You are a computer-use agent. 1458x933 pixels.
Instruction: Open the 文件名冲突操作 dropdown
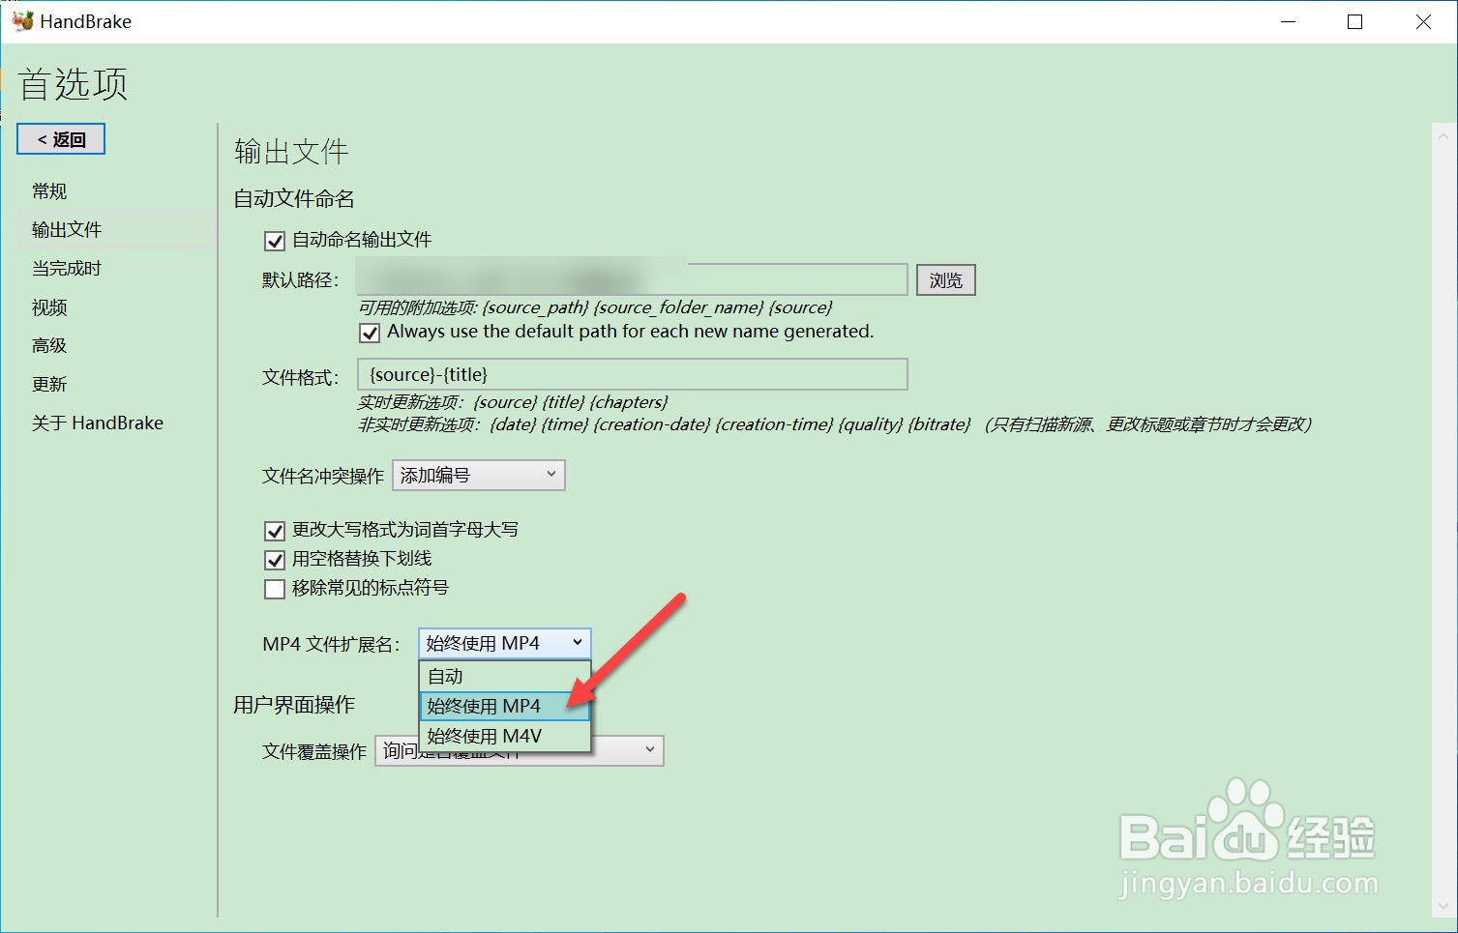coord(479,476)
